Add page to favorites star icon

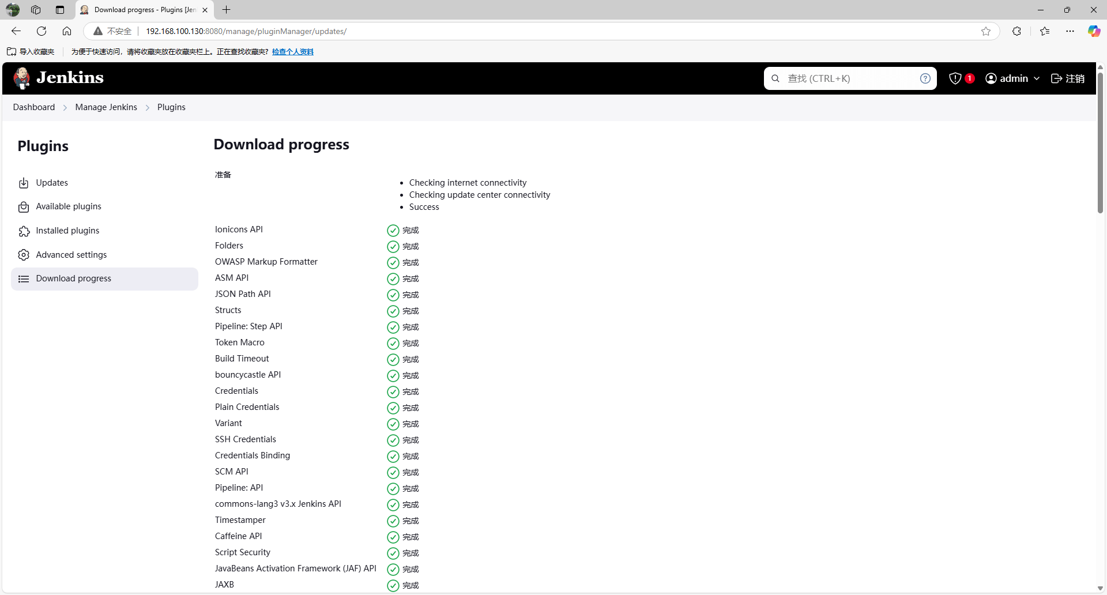point(986,31)
